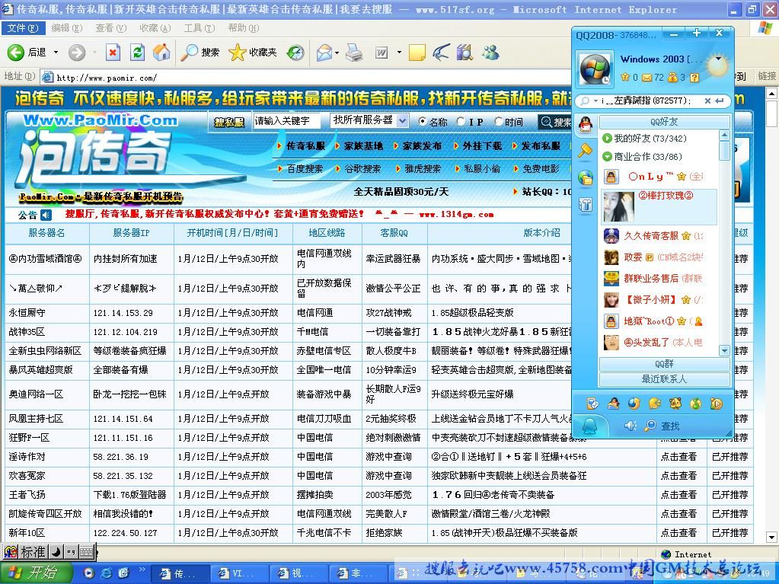Launch the QQ pet icon
Image resolution: width=779 pixels, height=584 pixels.
click(x=675, y=403)
